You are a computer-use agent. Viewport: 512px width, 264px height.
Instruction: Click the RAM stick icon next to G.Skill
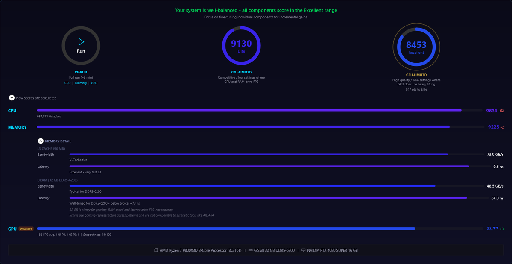[x=251, y=250]
